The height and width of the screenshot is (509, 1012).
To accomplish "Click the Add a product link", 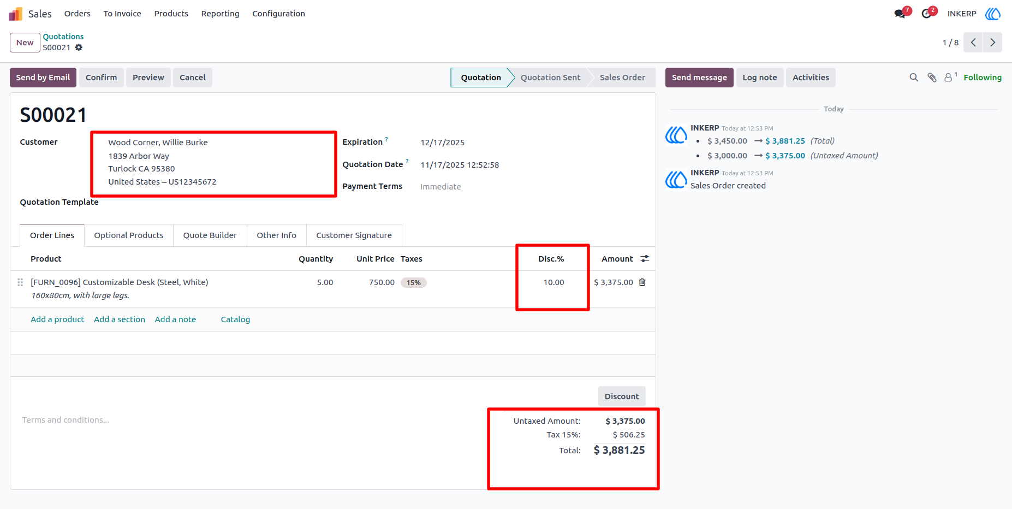I will pos(57,319).
